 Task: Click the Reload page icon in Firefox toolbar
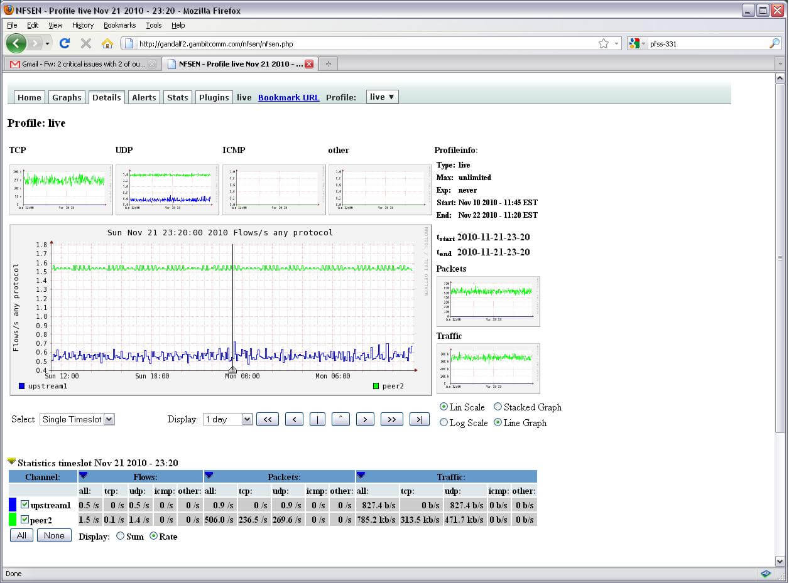pyautogui.click(x=65, y=43)
